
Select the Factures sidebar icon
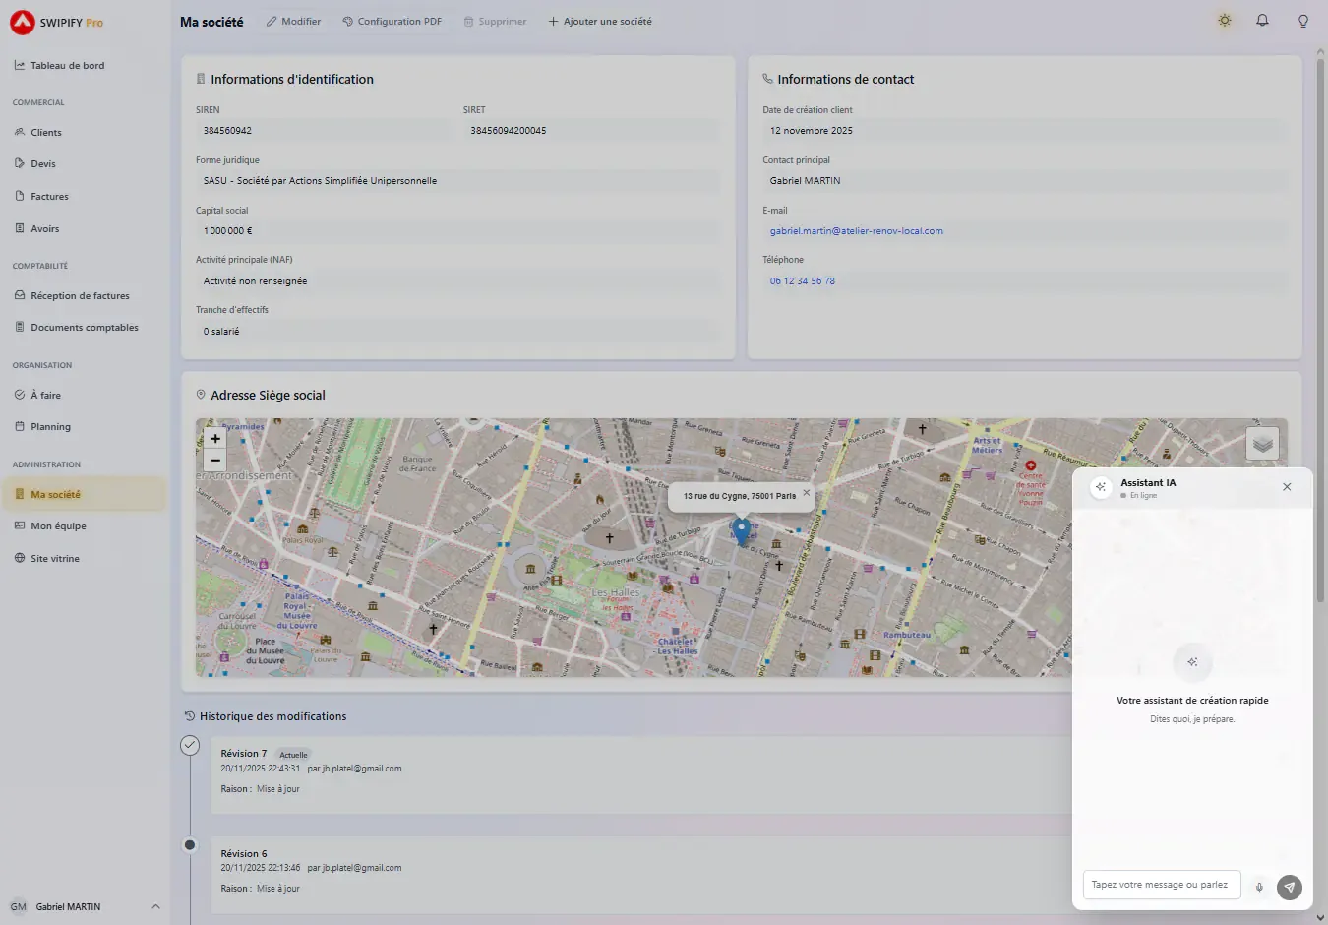click(19, 196)
